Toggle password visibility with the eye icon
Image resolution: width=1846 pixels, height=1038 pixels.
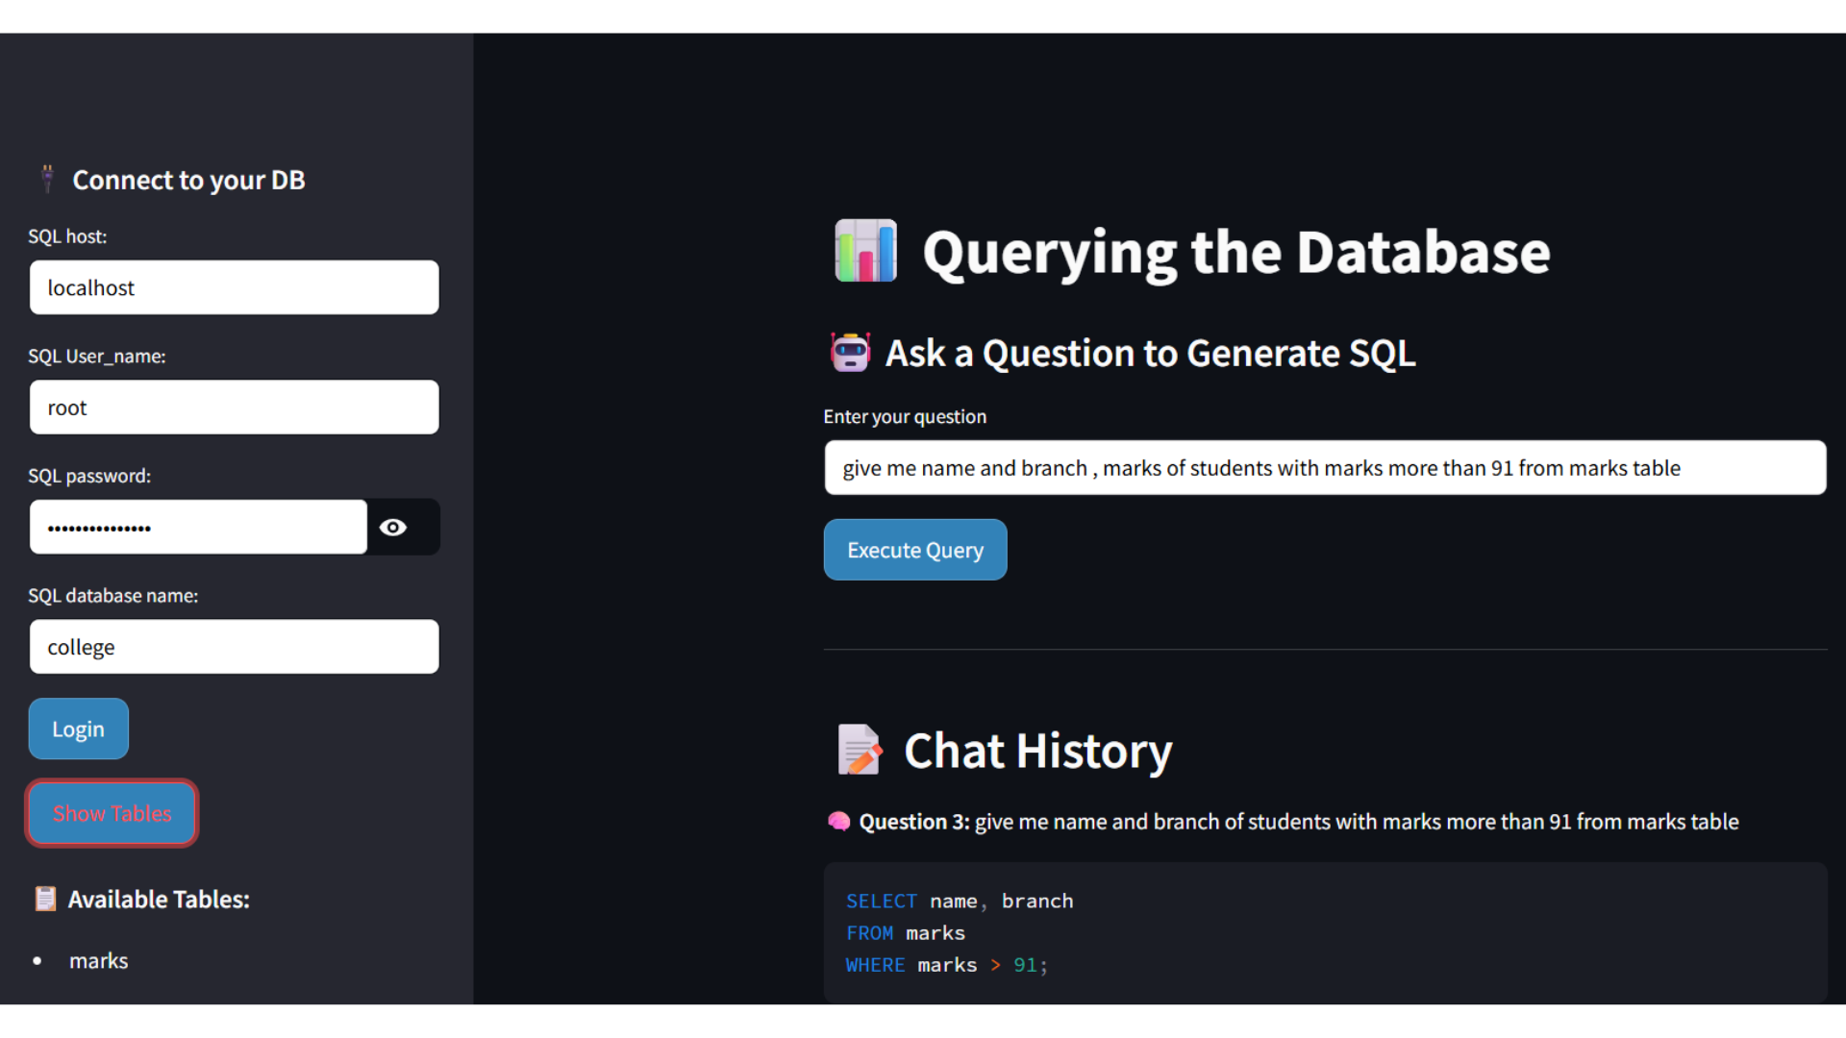[x=392, y=527]
